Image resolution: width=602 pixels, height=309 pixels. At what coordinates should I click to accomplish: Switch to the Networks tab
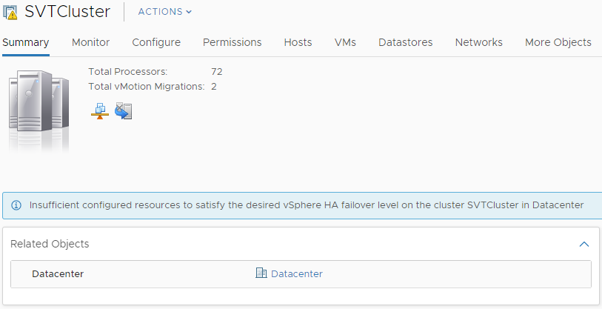[478, 42]
